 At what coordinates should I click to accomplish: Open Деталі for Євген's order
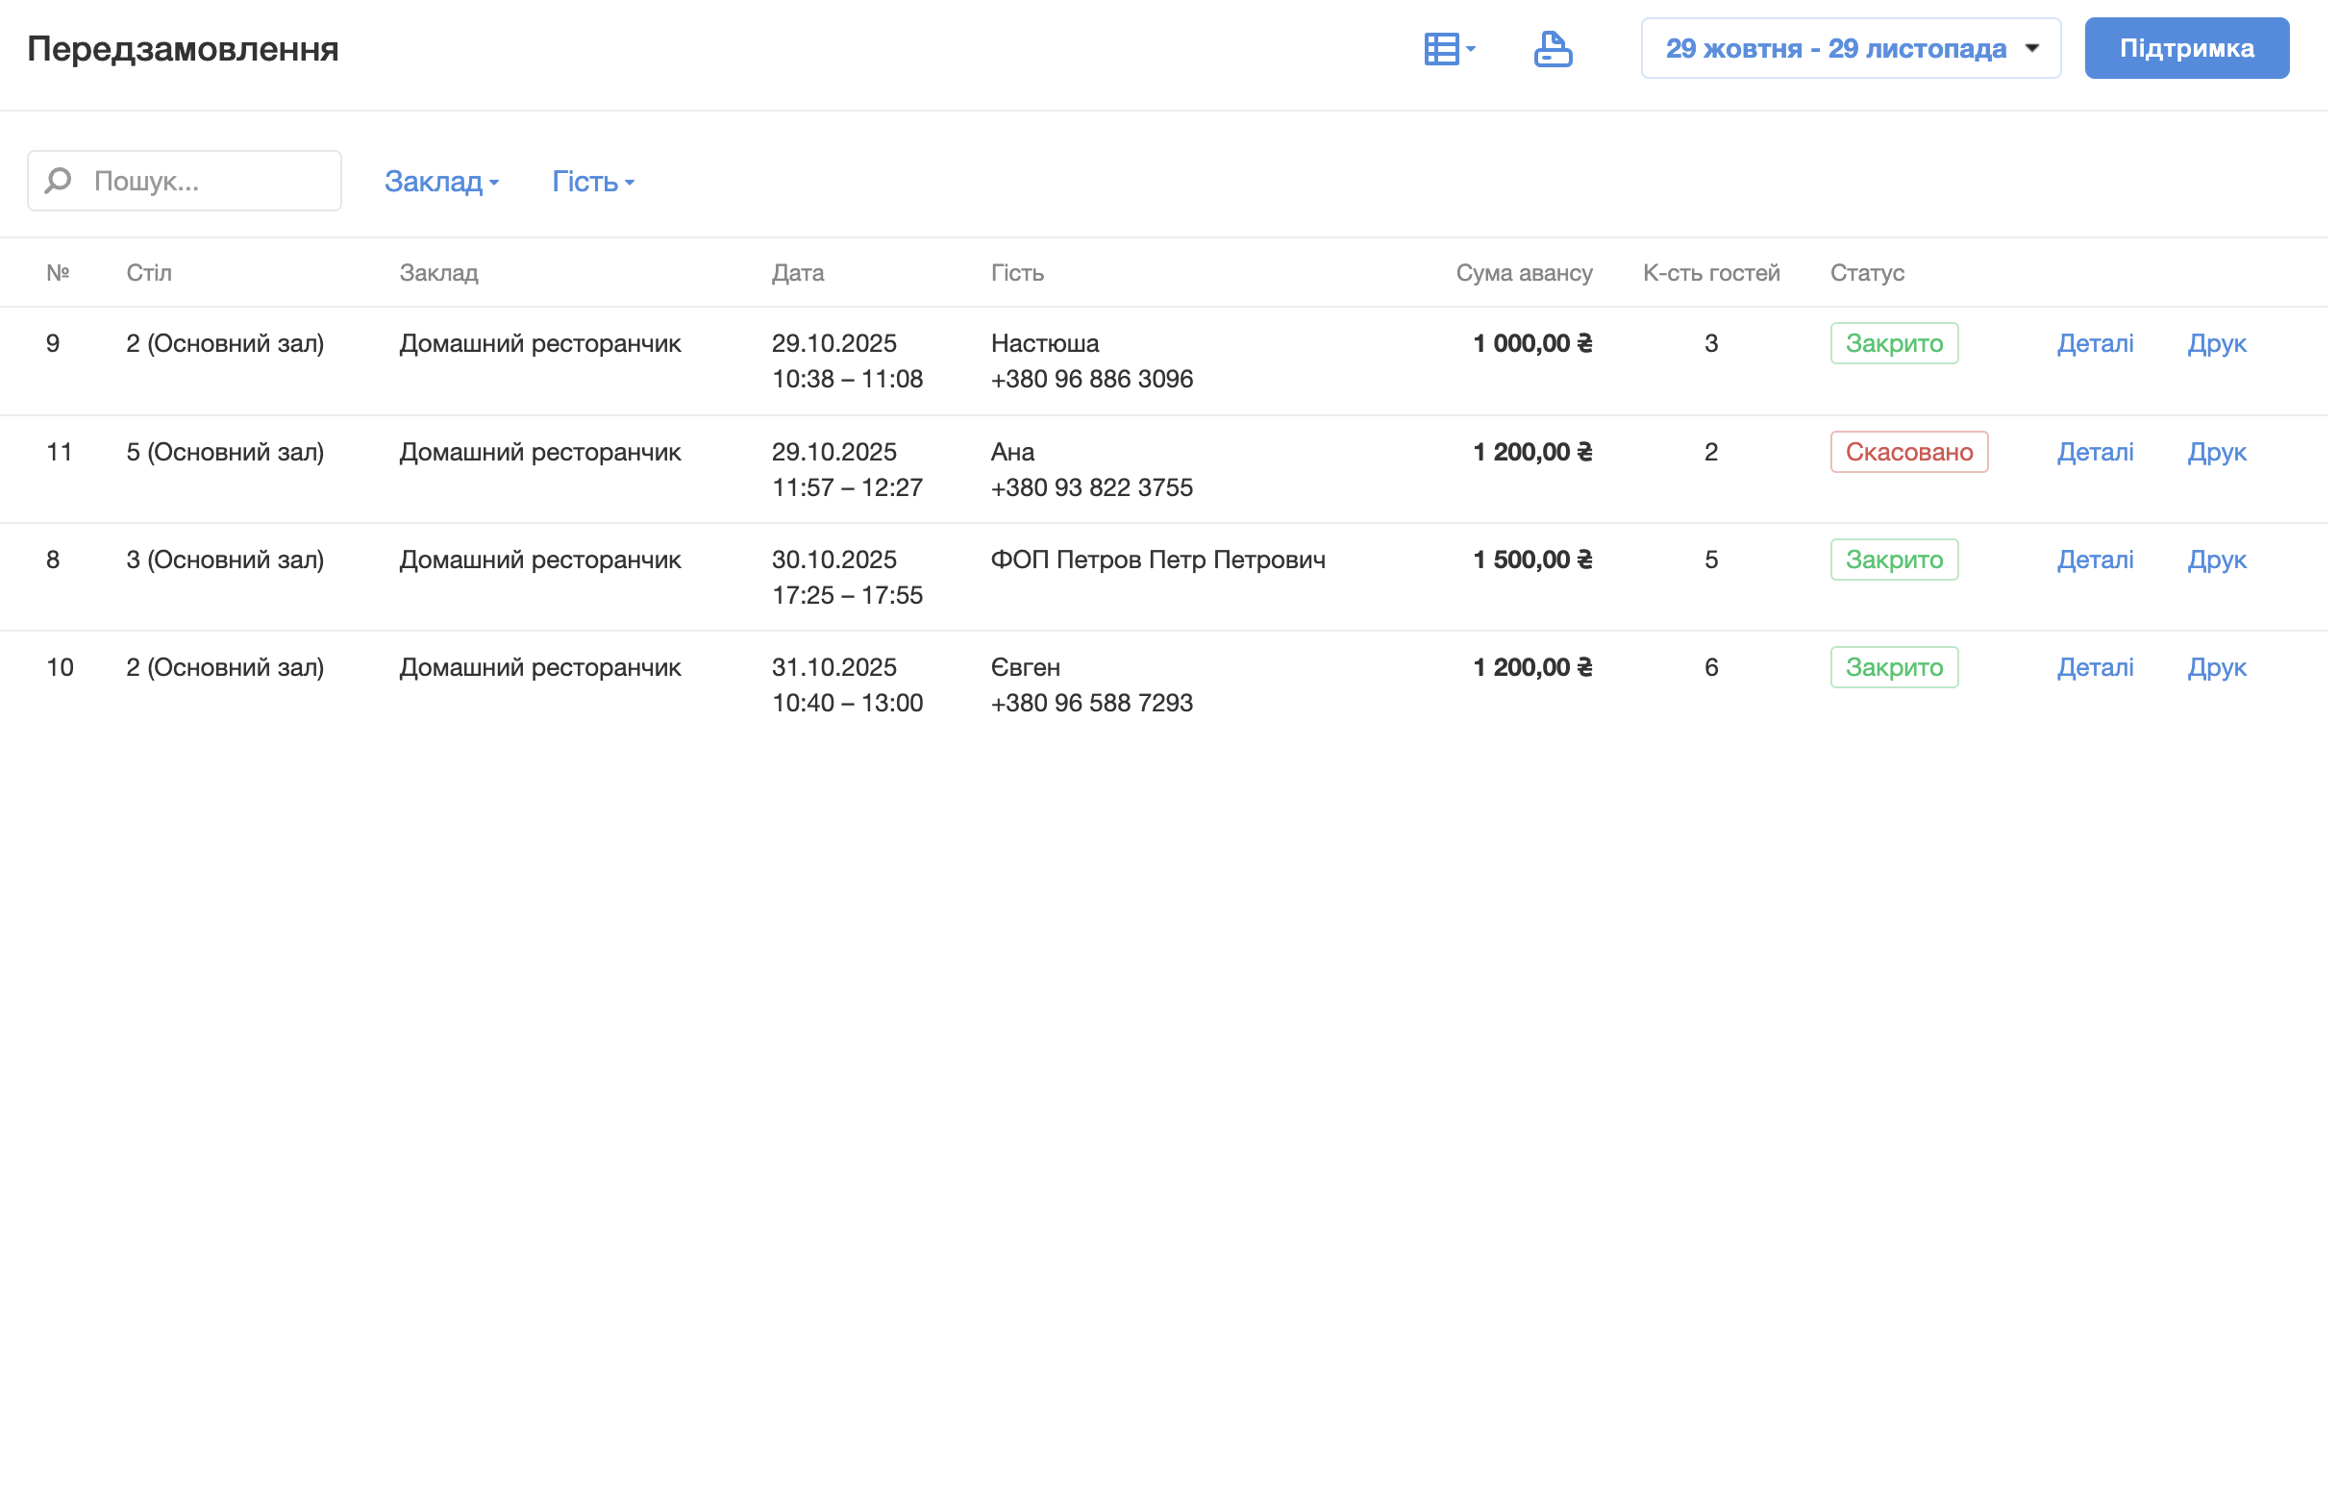(x=2096, y=668)
